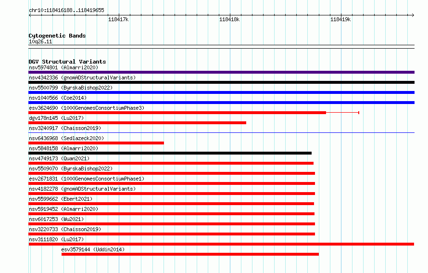Click the 118417k ruler mark
Image resolution: width=428 pixels, height=273 pixels.
[x=118, y=19]
